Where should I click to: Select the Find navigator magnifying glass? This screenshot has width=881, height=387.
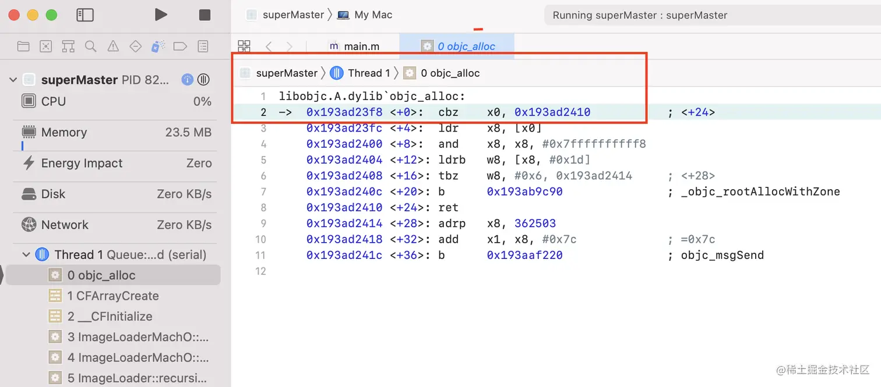point(90,46)
